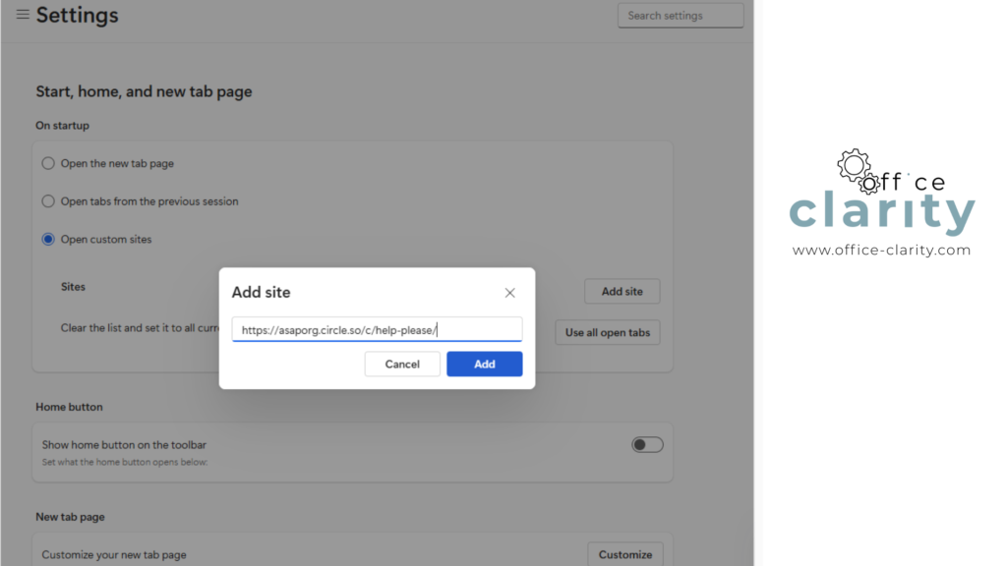Select the 'Open custom sites' radio button

pyautogui.click(x=48, y=239)
